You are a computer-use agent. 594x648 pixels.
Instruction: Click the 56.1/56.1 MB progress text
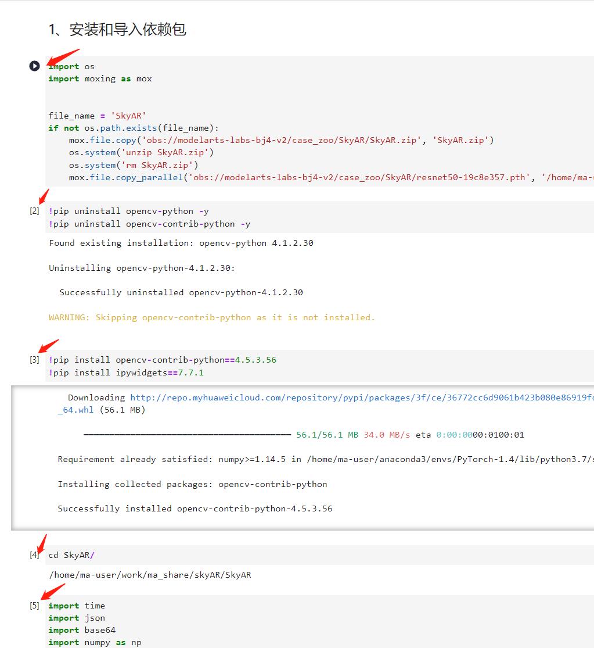[x=327, y=435]
